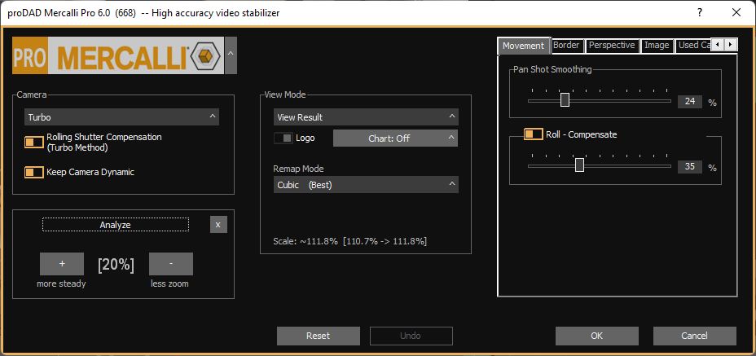Switch to the Perspective tab

[x=611, y=46]
